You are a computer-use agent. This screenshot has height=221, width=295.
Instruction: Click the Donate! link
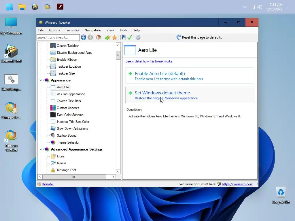click(48, 184)
